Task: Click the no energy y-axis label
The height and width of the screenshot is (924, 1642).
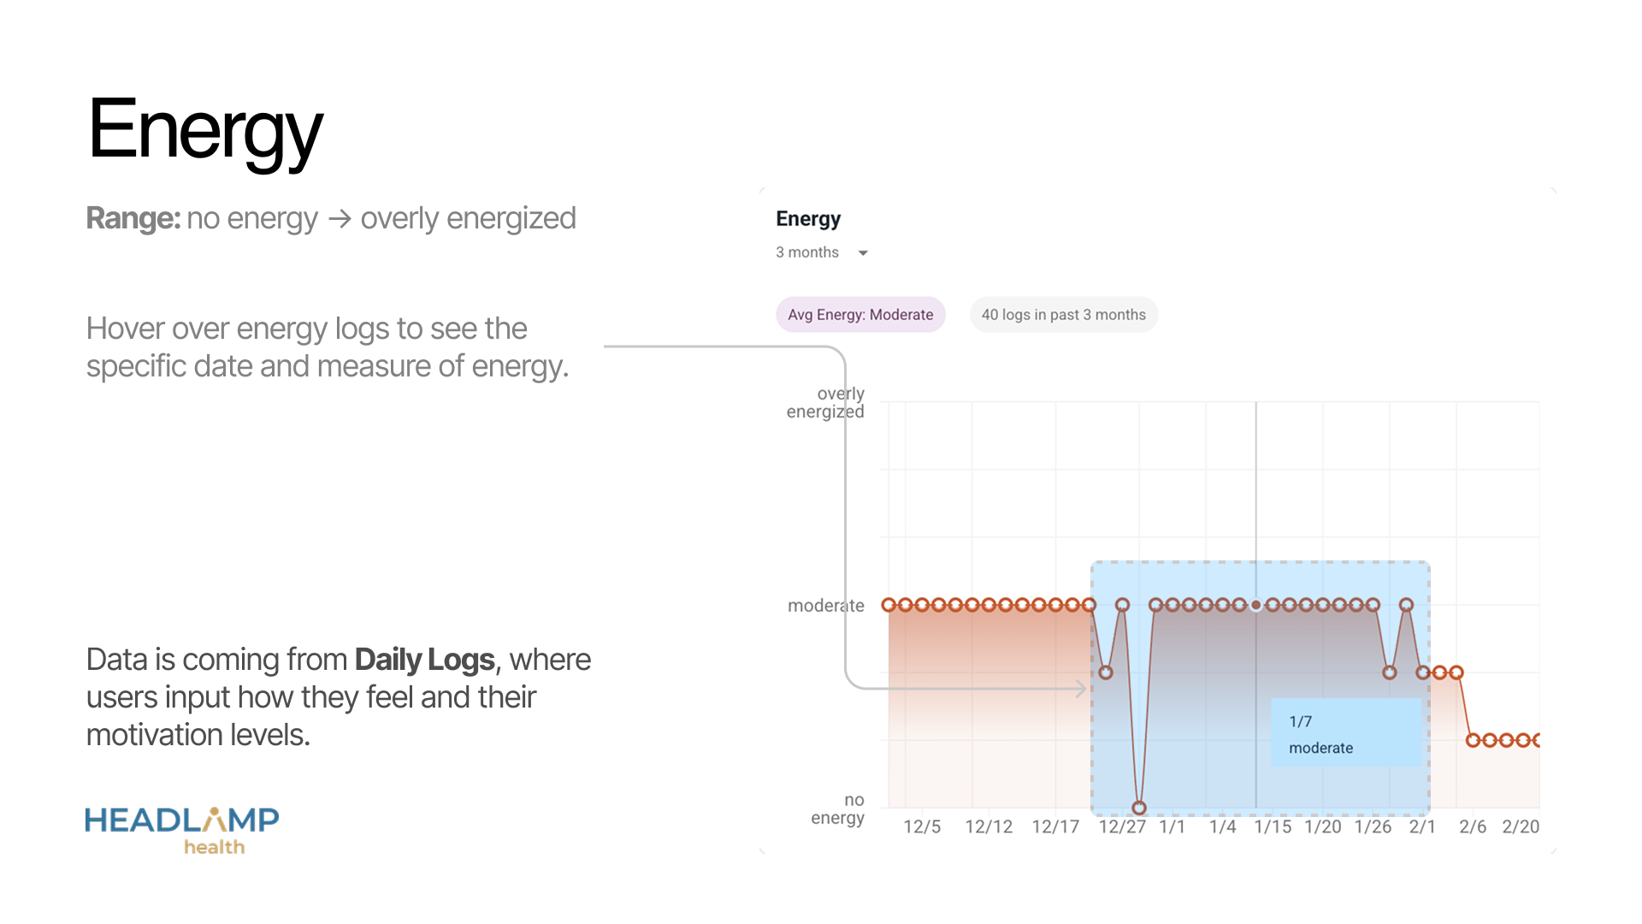Action: [837, 808]
